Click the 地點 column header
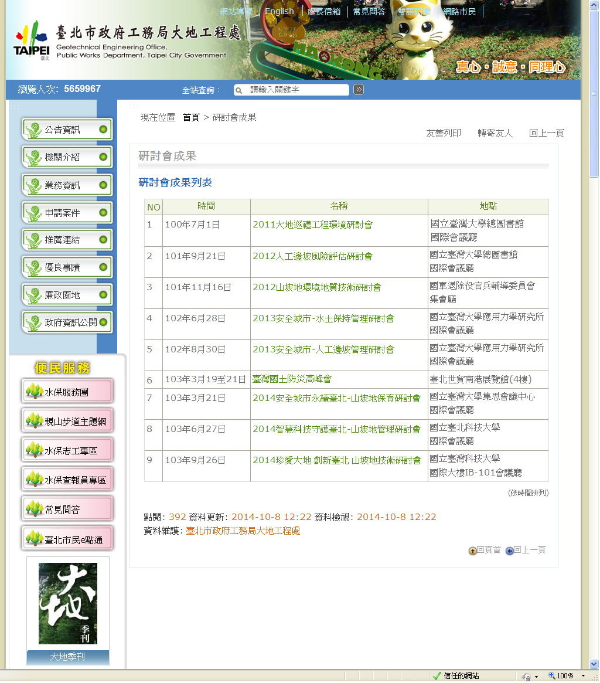The width and height of the screenshot is (600, 683). coord(488,206)
